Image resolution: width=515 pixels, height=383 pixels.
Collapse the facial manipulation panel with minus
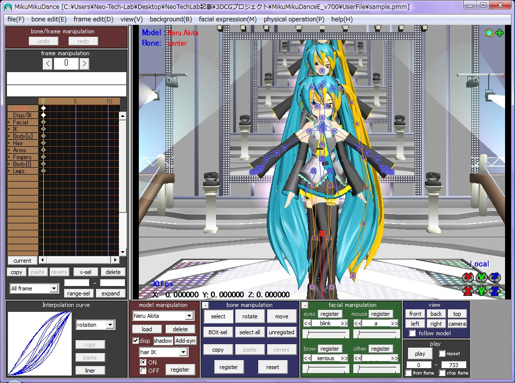tap(305, 305)
